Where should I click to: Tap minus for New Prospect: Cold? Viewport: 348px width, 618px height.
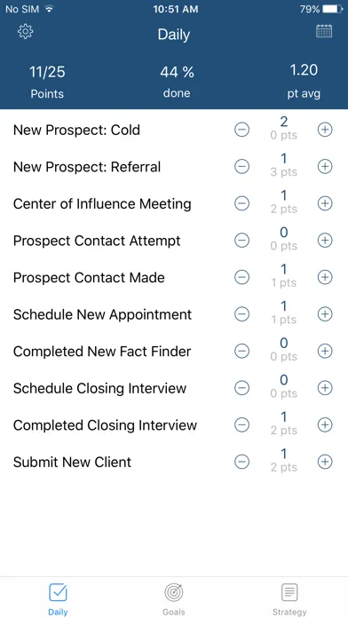click(x=242, y=130)
